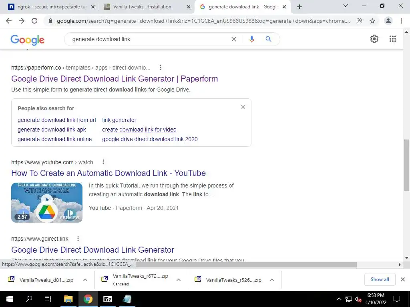Share this page using share icon
This screenshot has width=410, height=307.
359,21
